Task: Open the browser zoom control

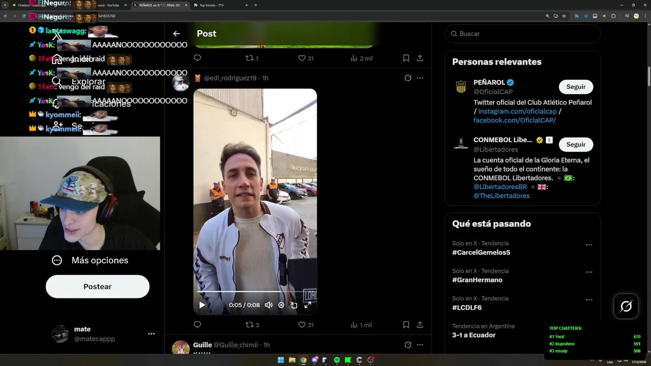Action: click(x=548, y=16)
